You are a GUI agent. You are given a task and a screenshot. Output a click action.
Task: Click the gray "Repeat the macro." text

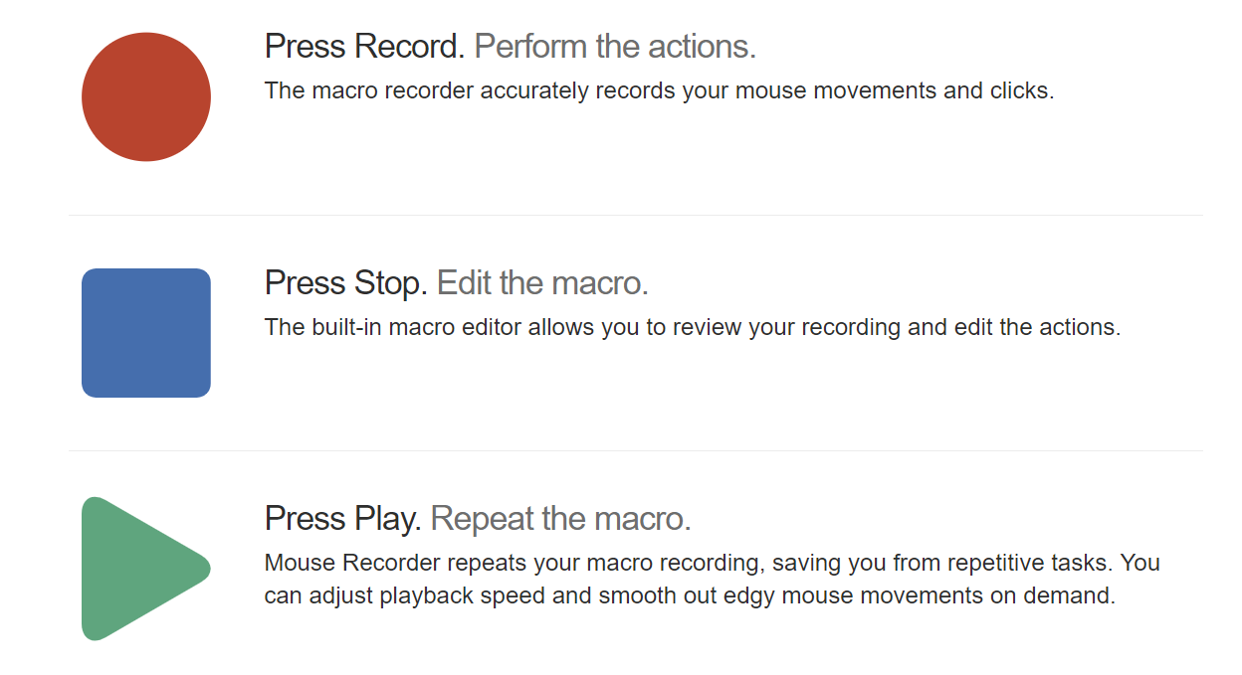point(561,519)
